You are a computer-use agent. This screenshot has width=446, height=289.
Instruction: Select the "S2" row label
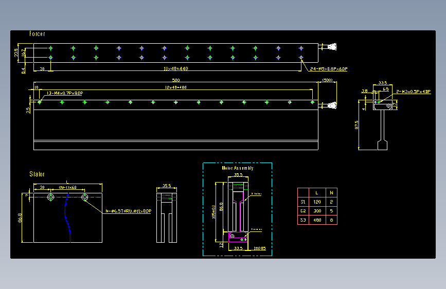[303, 211]
